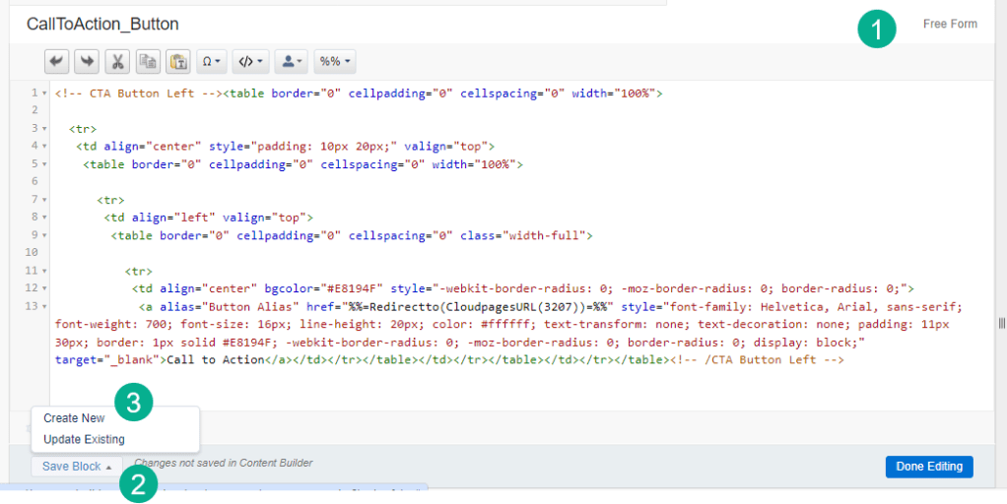This screenshot has height=504, width=1007.
Task: Collapse the code fold arrow on line 1
Action: (45, 94)
